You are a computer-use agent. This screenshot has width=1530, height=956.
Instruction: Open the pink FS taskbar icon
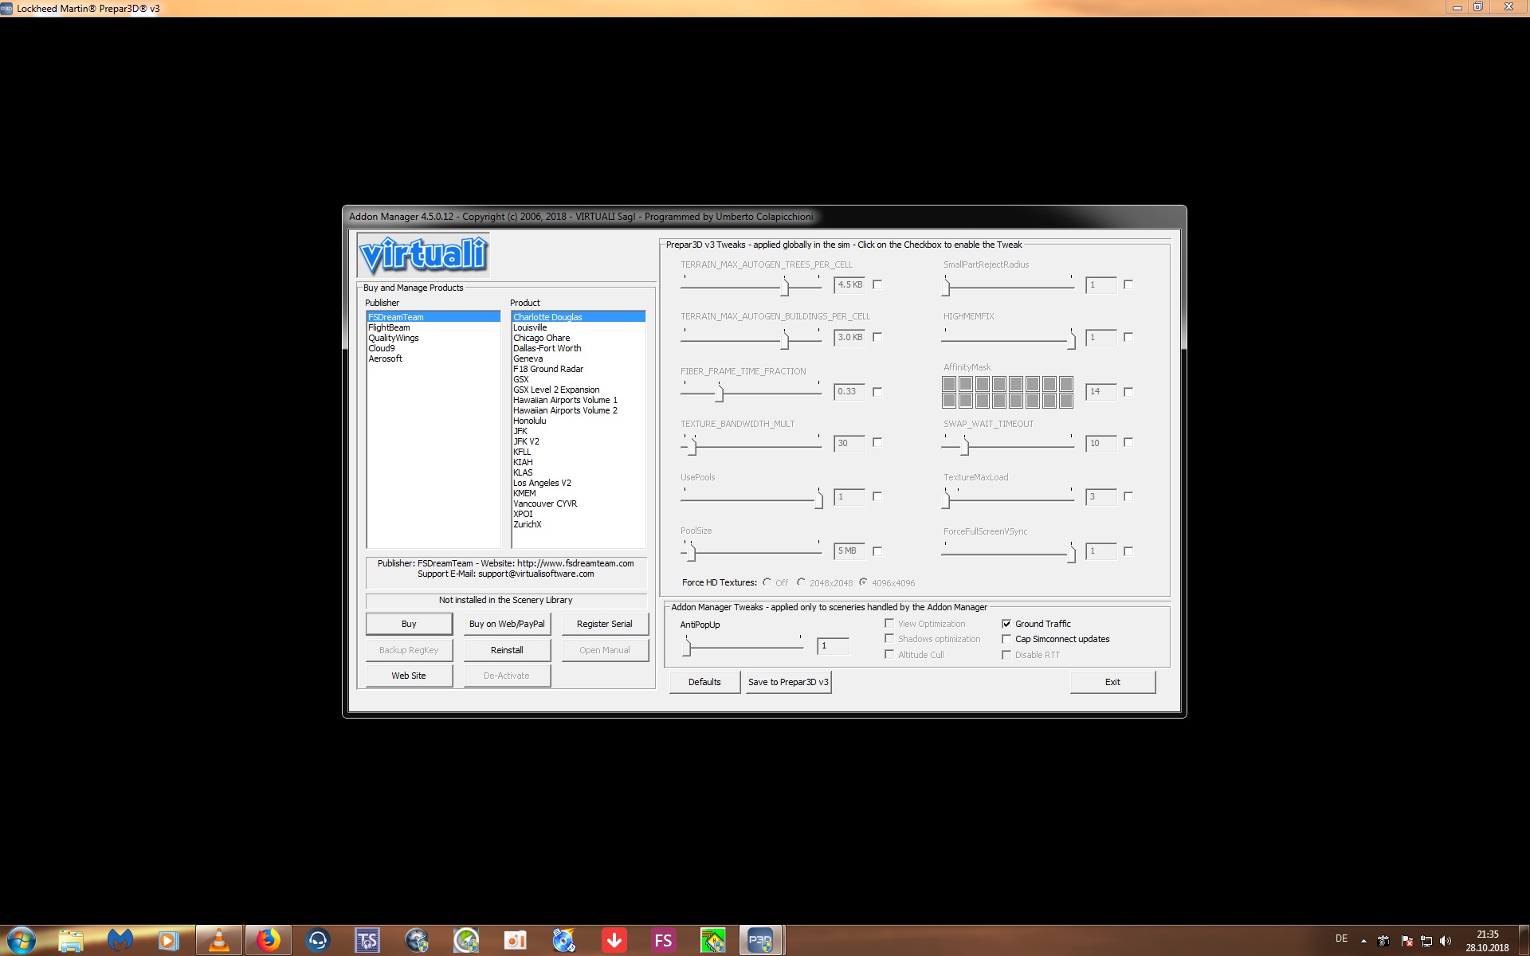663,941
